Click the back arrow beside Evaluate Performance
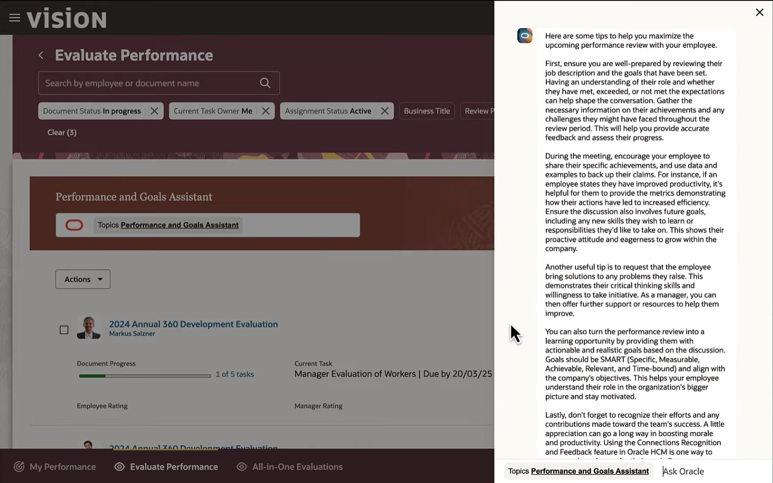The image size is (773, 483). pos(41,55)
